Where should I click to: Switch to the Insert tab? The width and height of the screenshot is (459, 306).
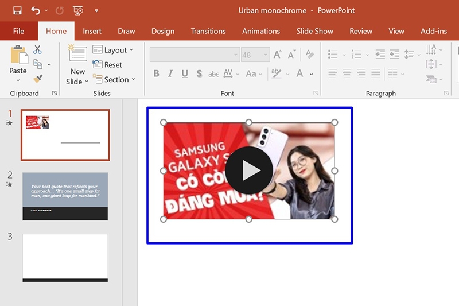[x=92, y=31]
